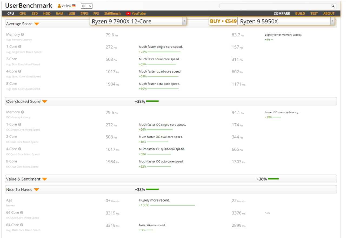Viewport: 346px width, 238px height.
Task: Go to the BUILD page
Action: 300,13
